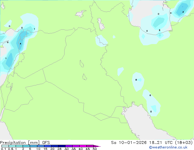Pick the 1–2 mm legend color swatch
The width and height of the screenshot is (194, 150).
pos(19,146)
